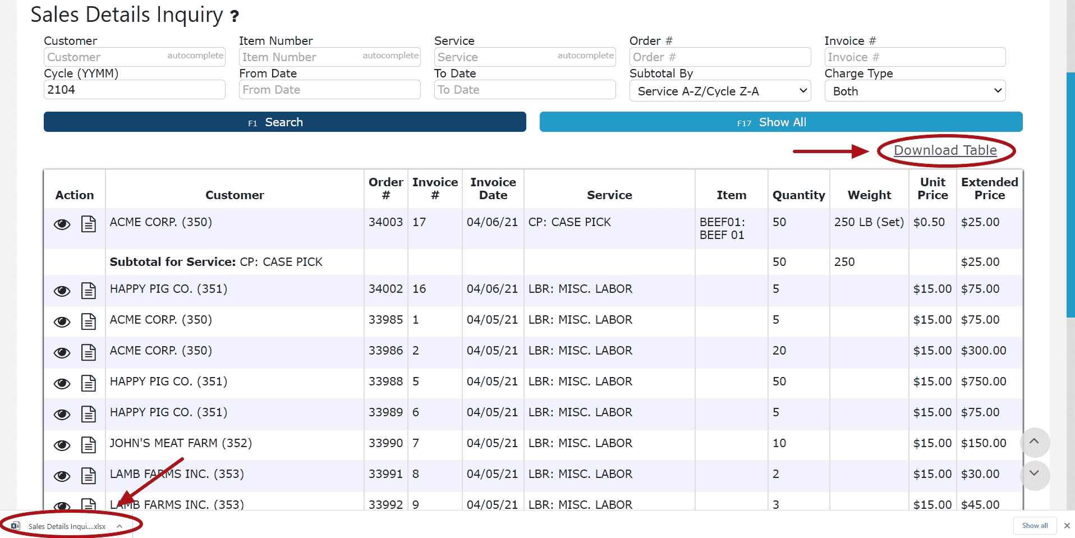
Task: Focus the Cycle (YYMM) input field
Action: [134, 90]
